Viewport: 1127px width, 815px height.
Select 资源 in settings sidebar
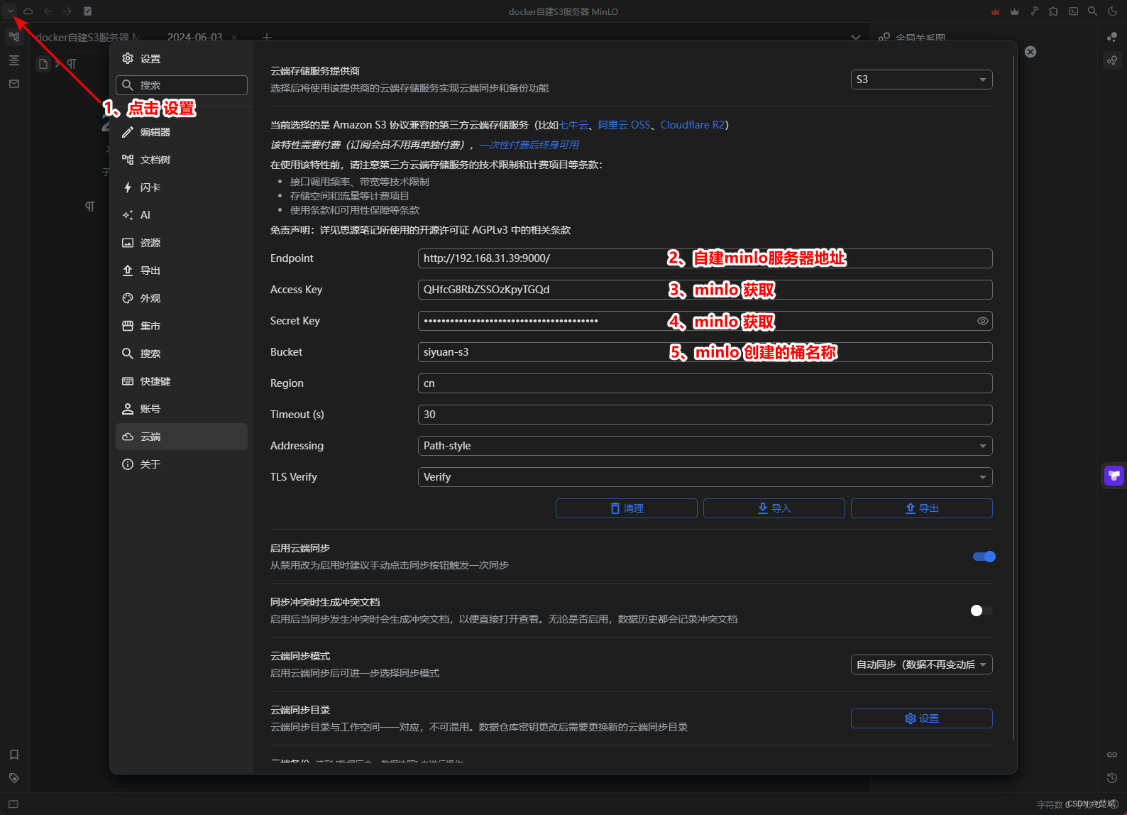(x=182, y=243)
